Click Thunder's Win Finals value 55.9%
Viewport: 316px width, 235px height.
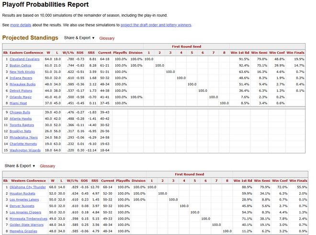click(x=302, y=187)
